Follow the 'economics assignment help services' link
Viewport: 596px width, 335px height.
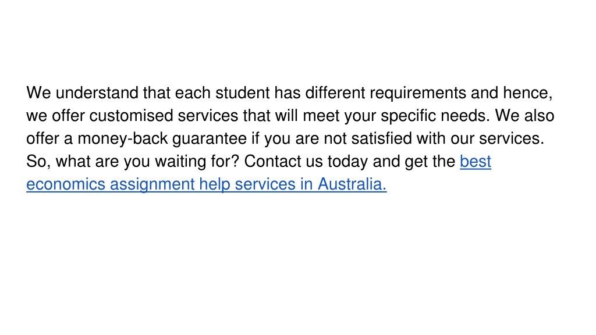click(161, 184)
